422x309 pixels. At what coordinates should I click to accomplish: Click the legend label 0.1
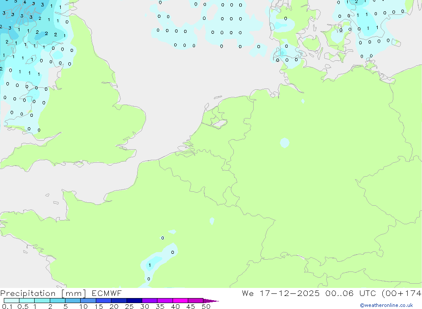pos(7,306)
